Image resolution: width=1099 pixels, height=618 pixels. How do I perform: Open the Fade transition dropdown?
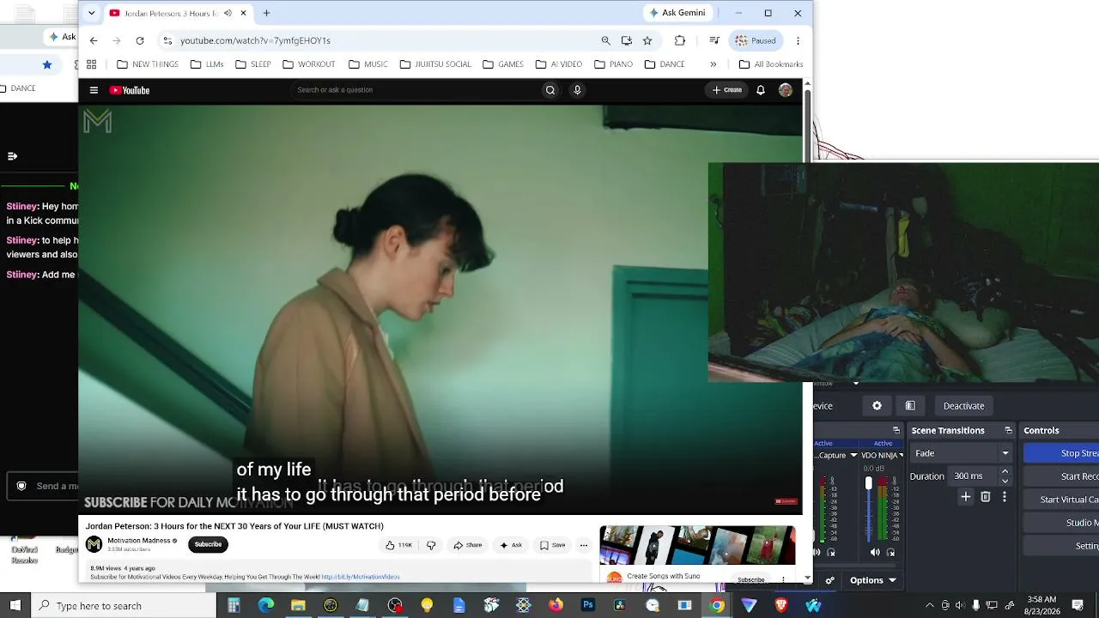point(961,453)
